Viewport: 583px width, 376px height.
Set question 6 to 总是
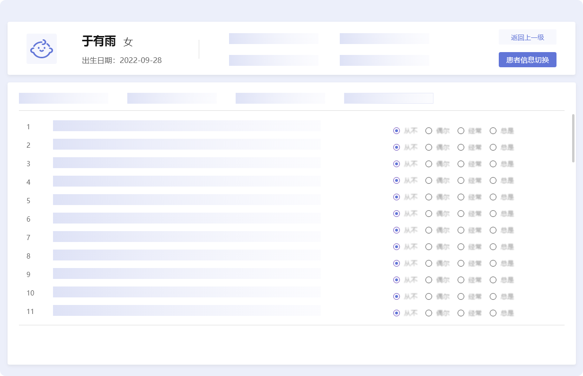[x=493, y=214]
